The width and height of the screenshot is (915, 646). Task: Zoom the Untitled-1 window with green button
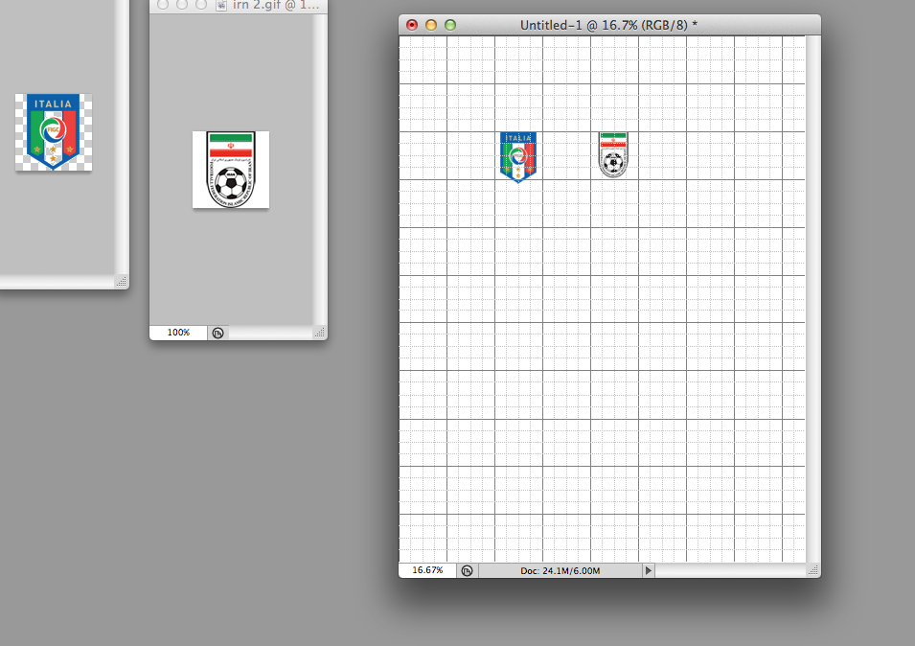tap(450, 25)
